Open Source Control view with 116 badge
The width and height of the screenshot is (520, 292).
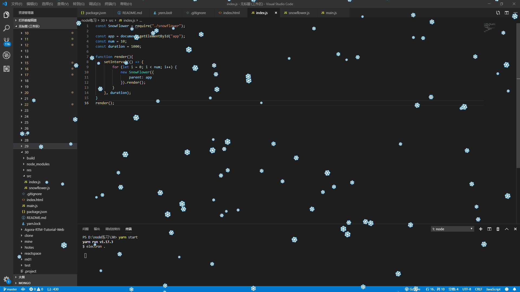pos(6,42)
